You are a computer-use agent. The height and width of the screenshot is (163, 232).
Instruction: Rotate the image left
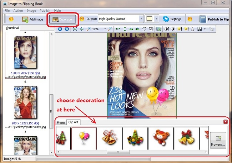[131, 29]
